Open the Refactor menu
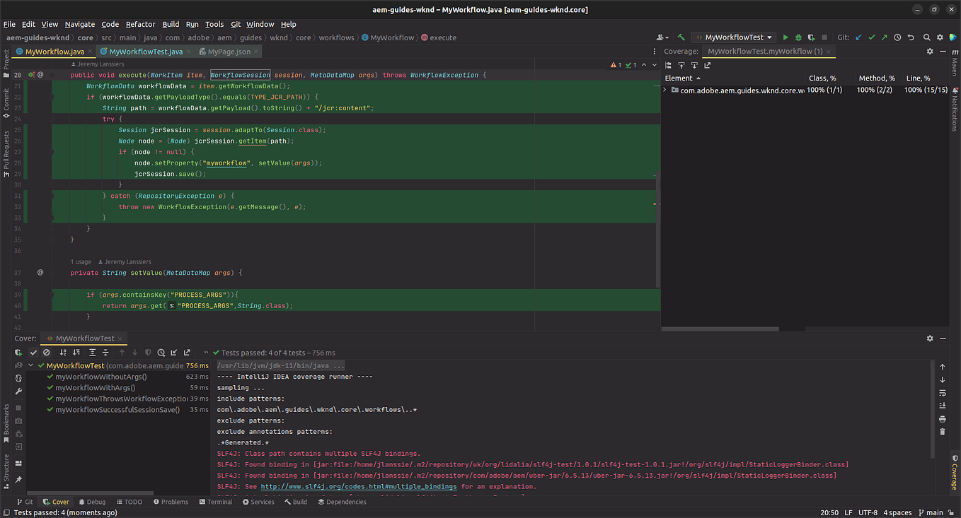Viewport: 961px width, 518px height. [140, 23]
